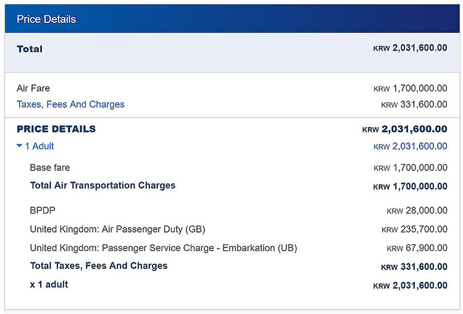The width and height of the screenshot is (463, 314).
Task: Click the Base fare row label
Action: pyautogui.click(x=50, y=167)
